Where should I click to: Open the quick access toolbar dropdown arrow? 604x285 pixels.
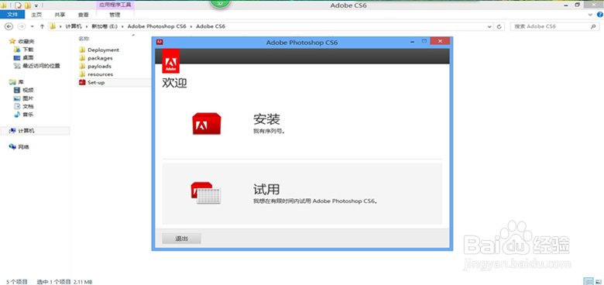[36, 5]
